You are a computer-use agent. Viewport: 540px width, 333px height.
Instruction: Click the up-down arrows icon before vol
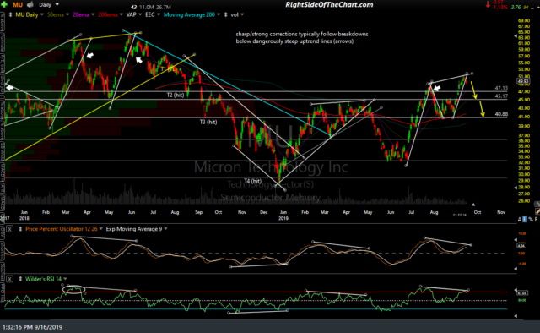(x=226, y=15)
